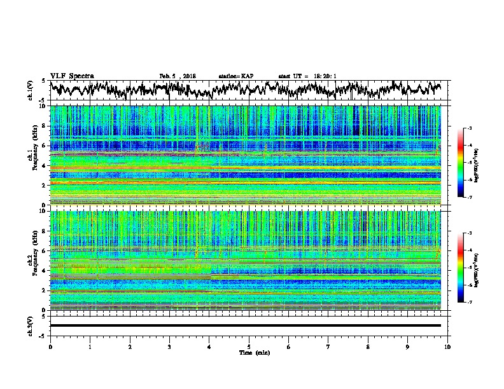The image size is (504, 389).
Task: Click the "start UT = 18:20:1" text
Action: coord(307,76)
